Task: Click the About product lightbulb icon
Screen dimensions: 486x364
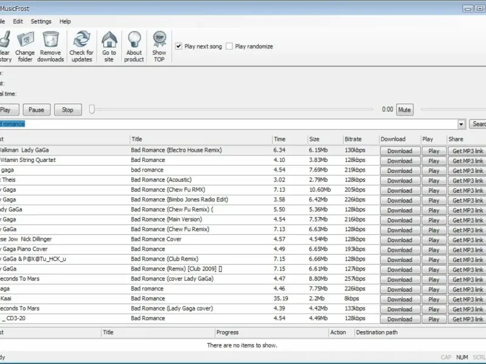Action: tap(134, 40)
